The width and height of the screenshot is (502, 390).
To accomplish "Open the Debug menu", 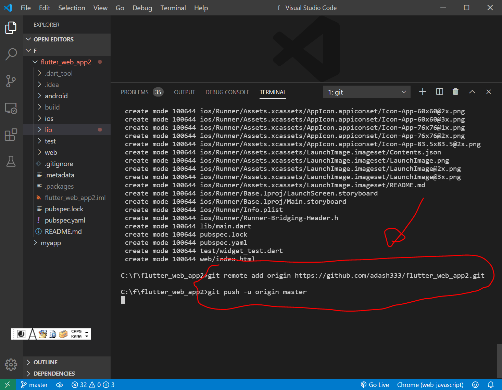I will click(142, 8).
